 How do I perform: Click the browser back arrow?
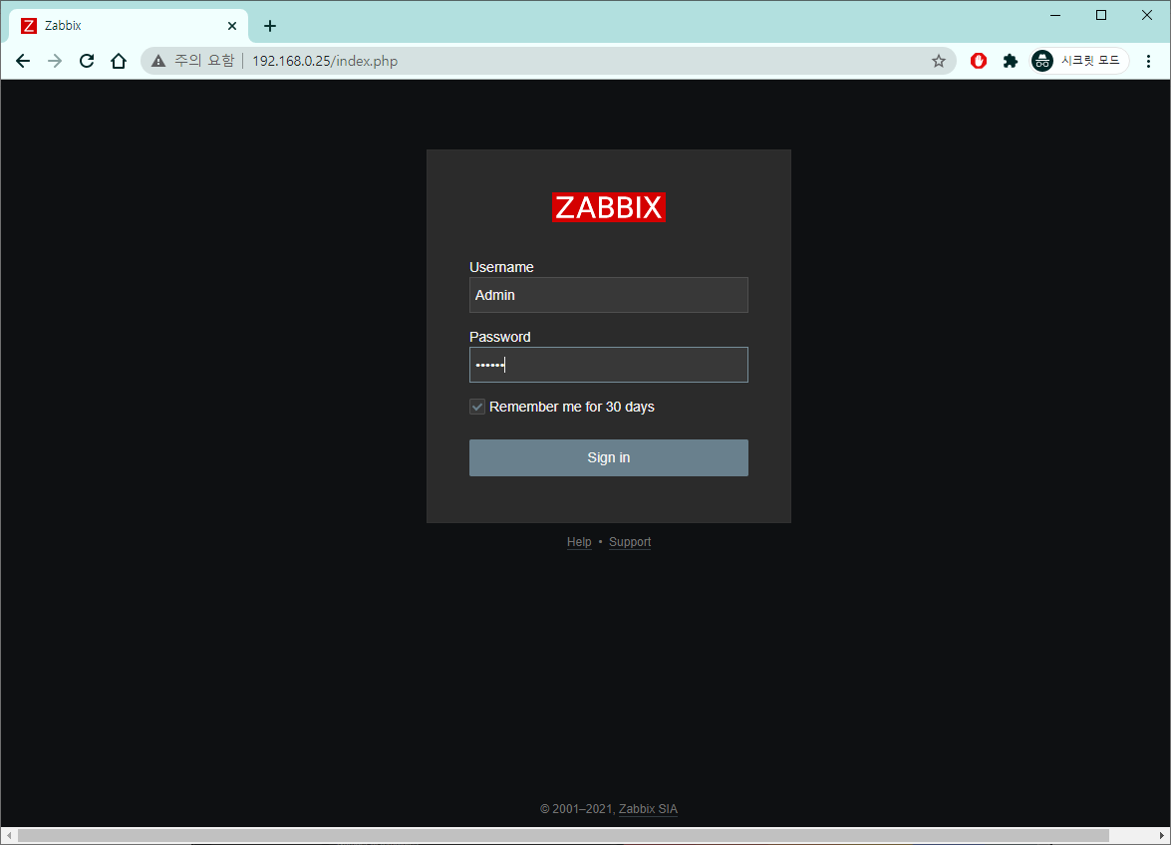pyautogui.click(x=23, y=61)
